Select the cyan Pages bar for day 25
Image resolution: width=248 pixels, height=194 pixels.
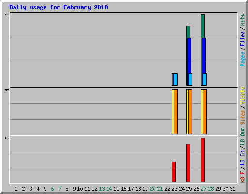coord(190,80)
